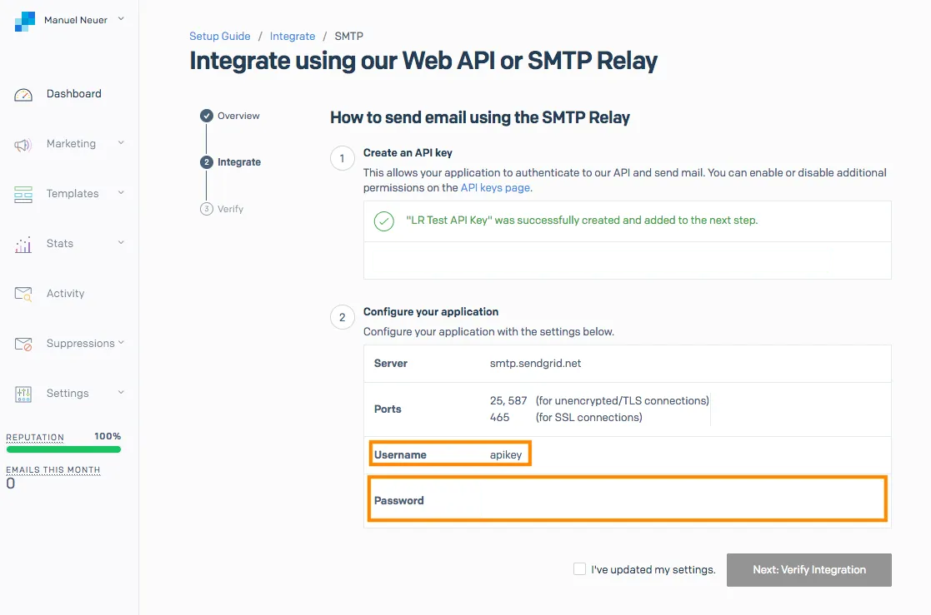
Task: Click the Overview completed checkmark step icon
Action: click(207, 116)
